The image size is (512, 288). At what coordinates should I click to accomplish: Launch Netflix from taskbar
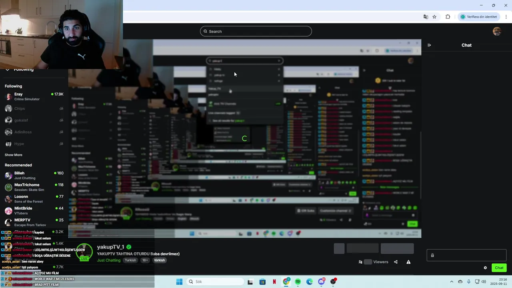click(274, 282)
